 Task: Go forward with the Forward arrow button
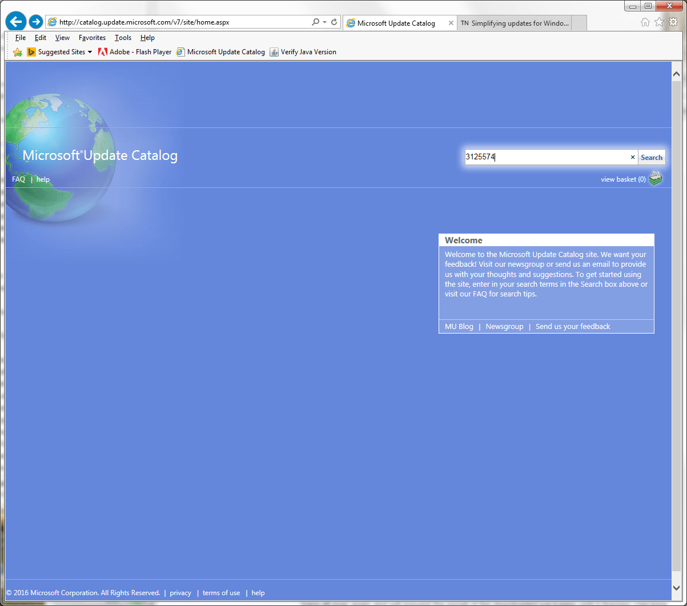pyautogui.click(x=35, y=22)
